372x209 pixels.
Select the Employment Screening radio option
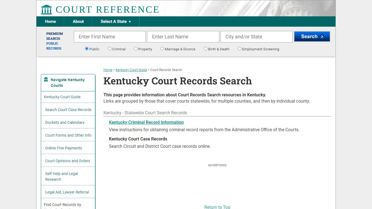(239, 49)
